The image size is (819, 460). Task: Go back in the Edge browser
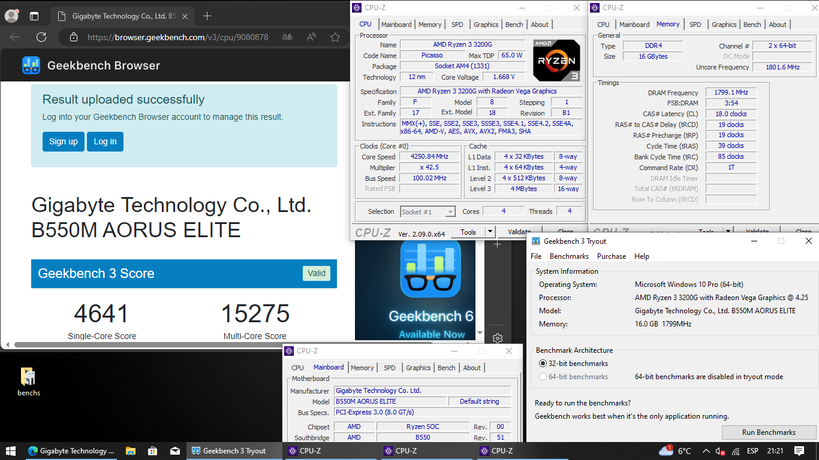(15, 37)
